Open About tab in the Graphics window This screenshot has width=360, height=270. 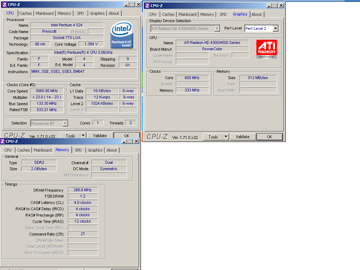[x=256, y=14]
